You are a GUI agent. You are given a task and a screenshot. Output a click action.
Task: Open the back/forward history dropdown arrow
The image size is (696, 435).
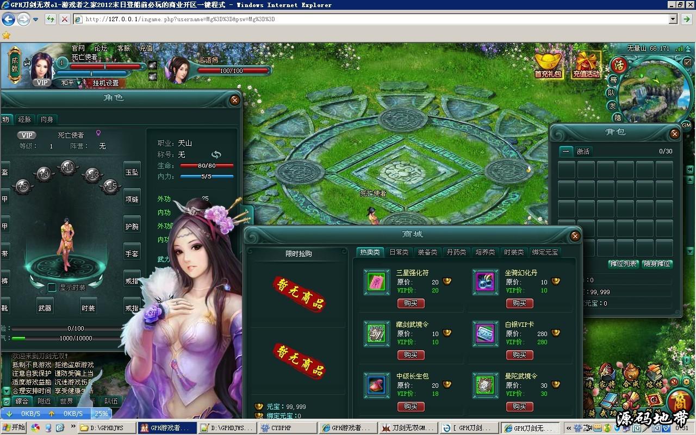pos(36,19)
